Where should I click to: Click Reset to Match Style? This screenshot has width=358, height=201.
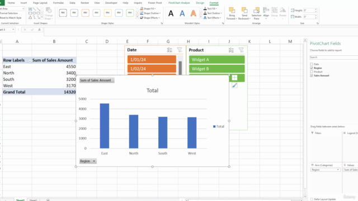[x=11, y=18]
